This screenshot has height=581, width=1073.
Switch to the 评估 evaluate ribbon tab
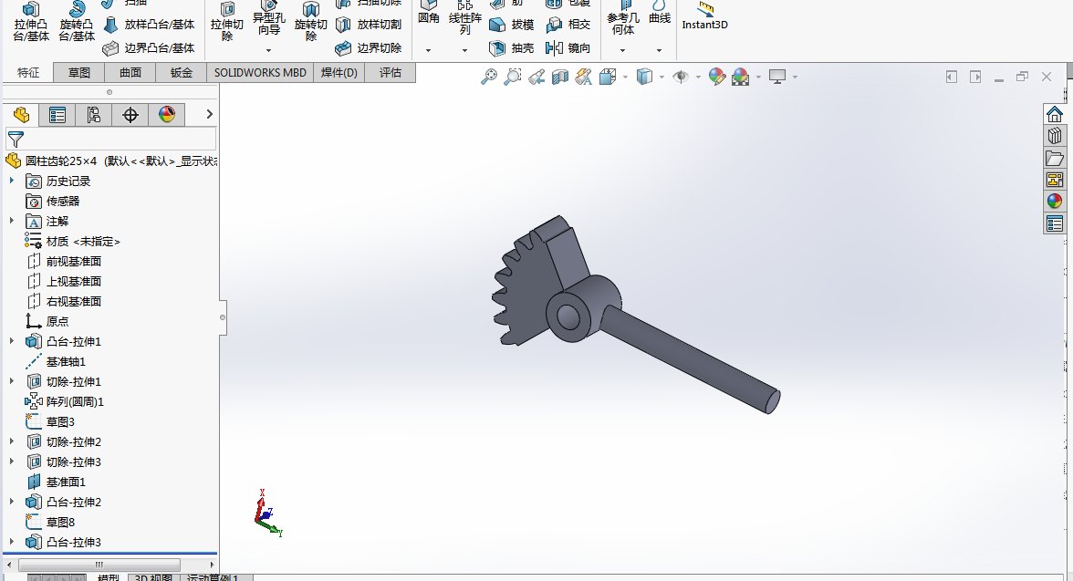(391, 73)
